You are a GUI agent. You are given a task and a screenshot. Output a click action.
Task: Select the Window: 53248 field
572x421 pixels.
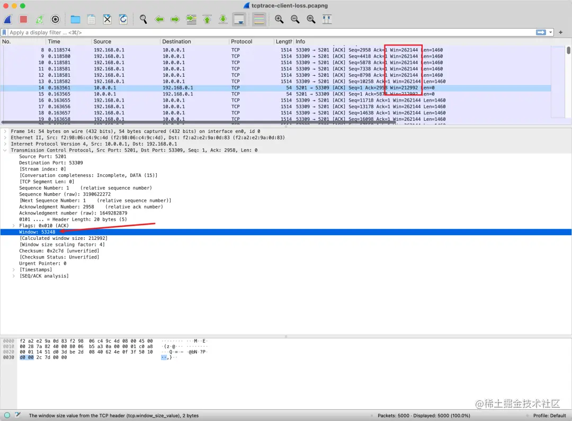tap(286, 232)
